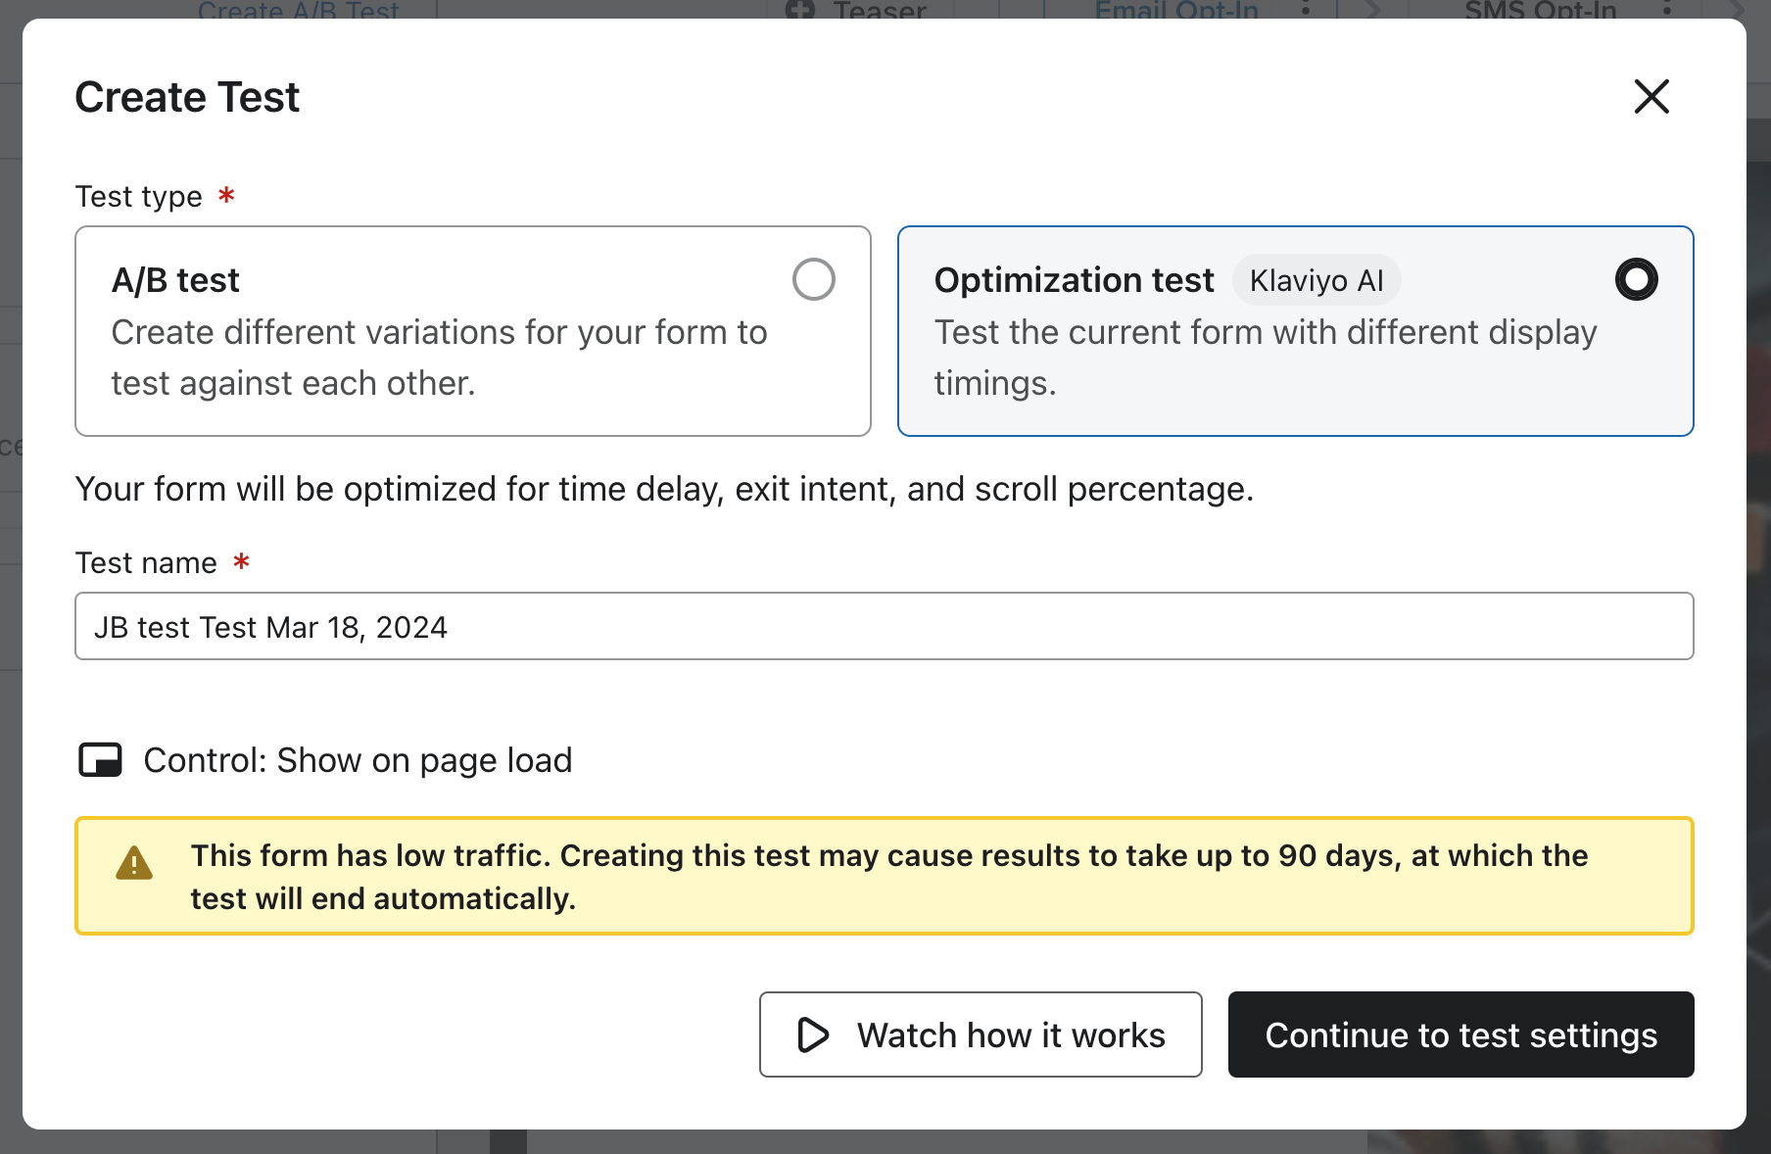Image resolution: width=1771 pixels, height=1154 pixels.
Task: Click the Test name input field
Action: (884, 627)
